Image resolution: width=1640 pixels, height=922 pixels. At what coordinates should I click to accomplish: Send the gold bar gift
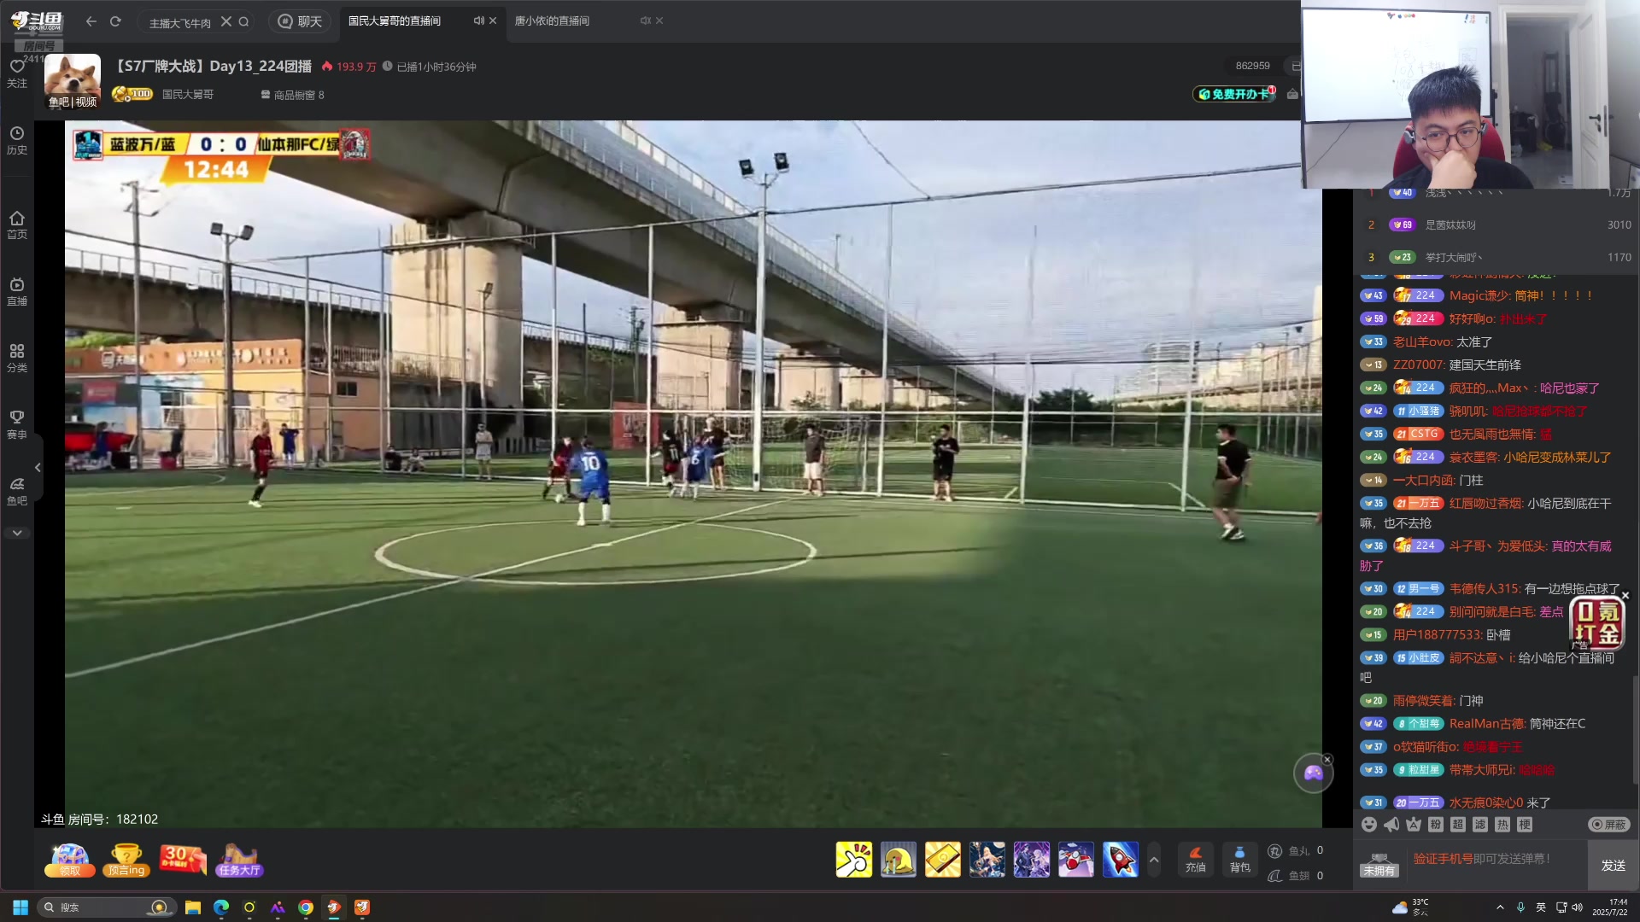click(942, 860)
